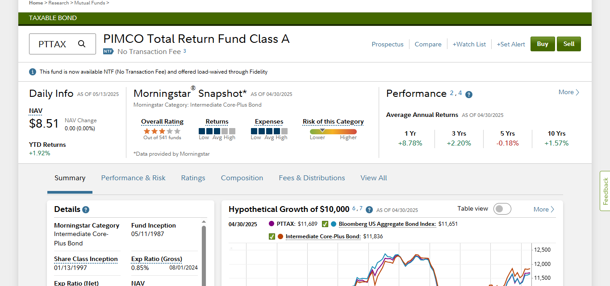The height and width of the screenshot is (286, 610).
Task: Click the TAXABLE BOND category banner
Action: point(305,18)
